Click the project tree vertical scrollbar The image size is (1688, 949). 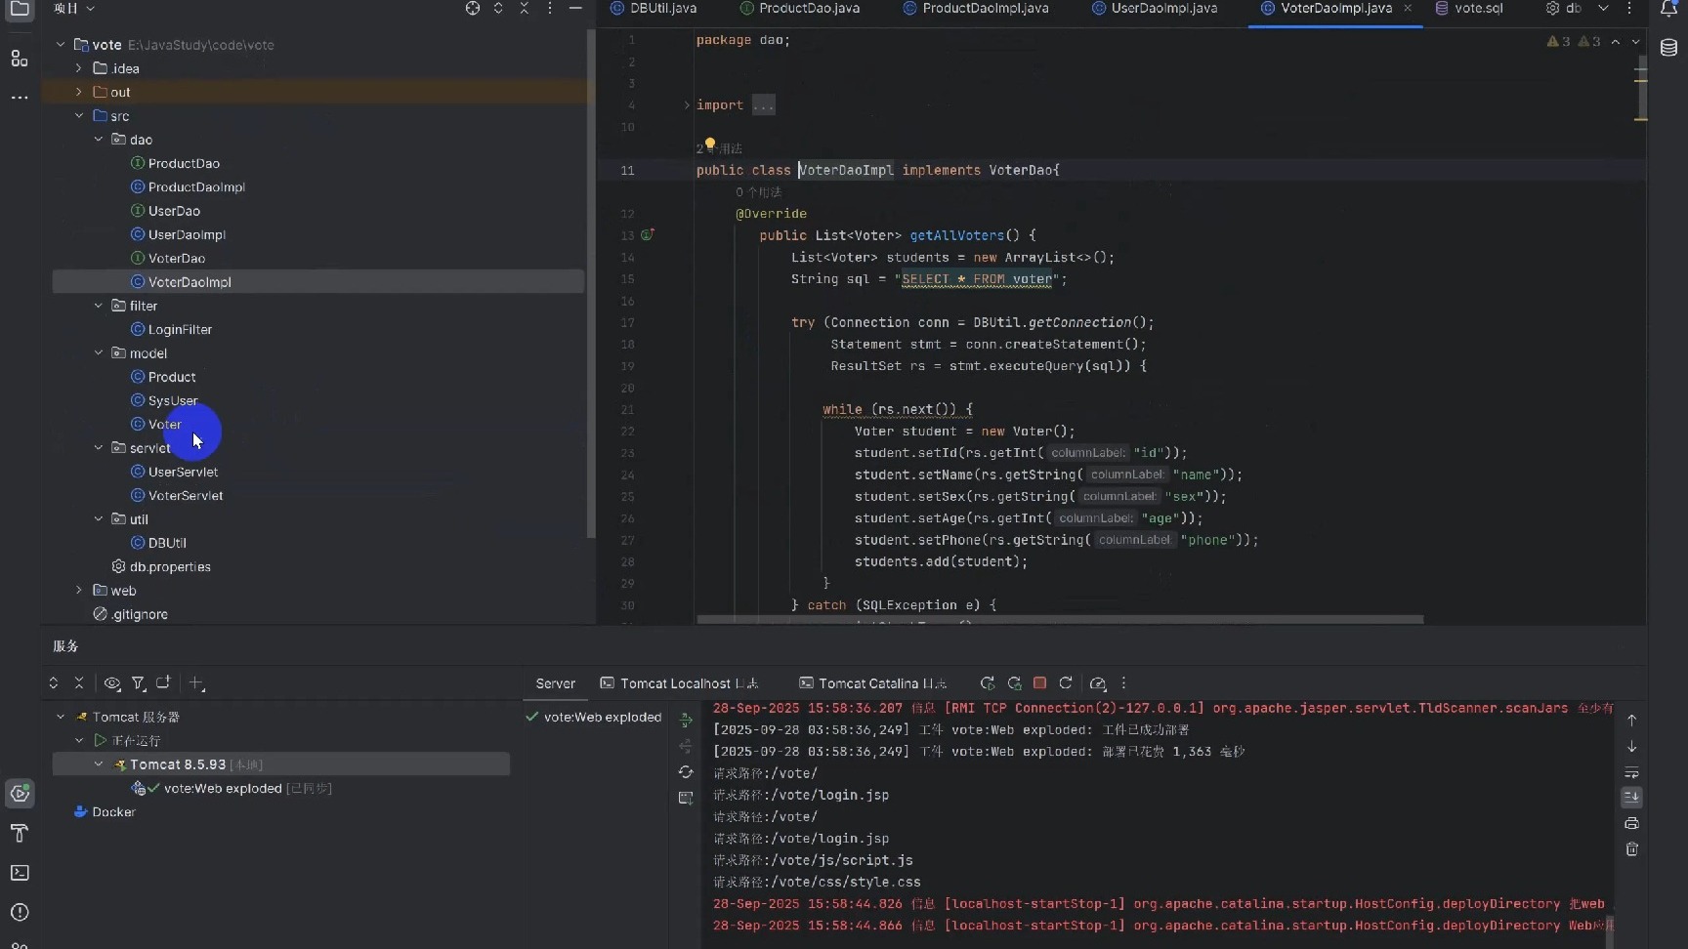click(590, 283)
